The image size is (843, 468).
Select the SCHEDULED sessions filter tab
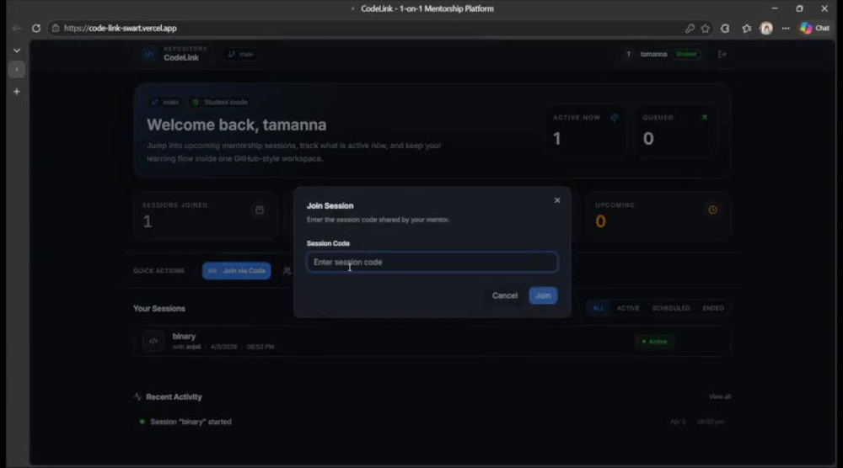coord(670,308)
